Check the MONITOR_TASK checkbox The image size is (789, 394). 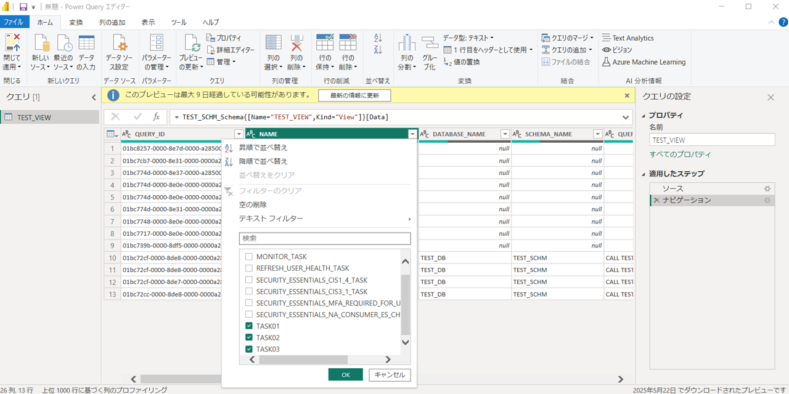[249, 257]
